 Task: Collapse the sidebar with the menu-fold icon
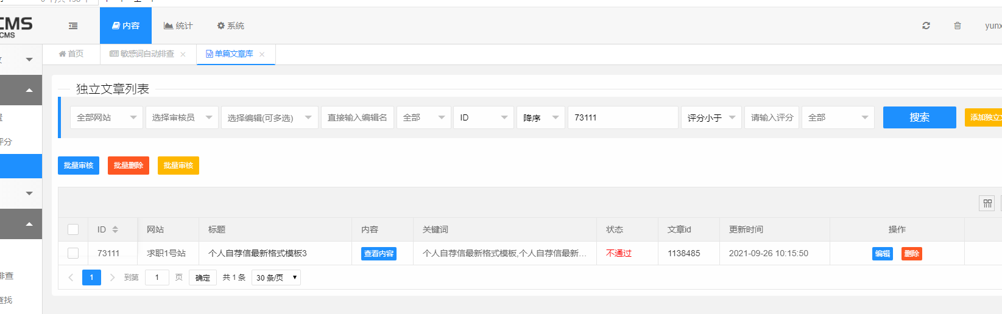pyautogui.click(x=73, y=26)
